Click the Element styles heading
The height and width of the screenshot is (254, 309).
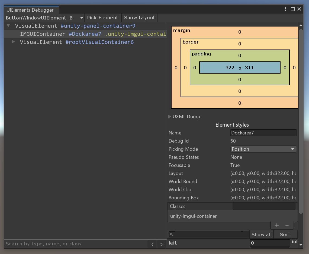232,125
